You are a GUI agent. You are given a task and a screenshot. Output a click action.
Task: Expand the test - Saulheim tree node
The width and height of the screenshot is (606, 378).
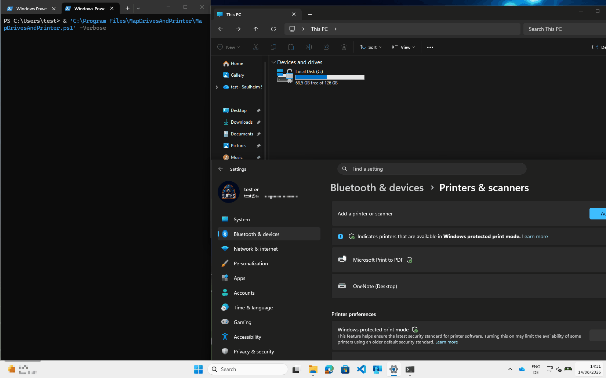[217, 87]
